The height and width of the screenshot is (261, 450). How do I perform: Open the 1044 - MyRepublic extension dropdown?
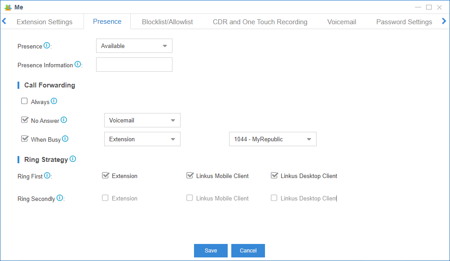(x=273, y=139)
